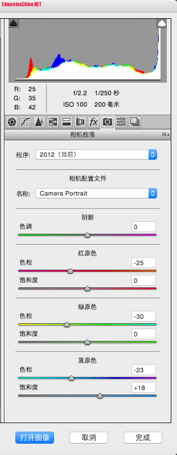Click the blue primary saturation slider handle
Image resolution: width=177 pixels, height=455 pixels.
click(100, 396)
